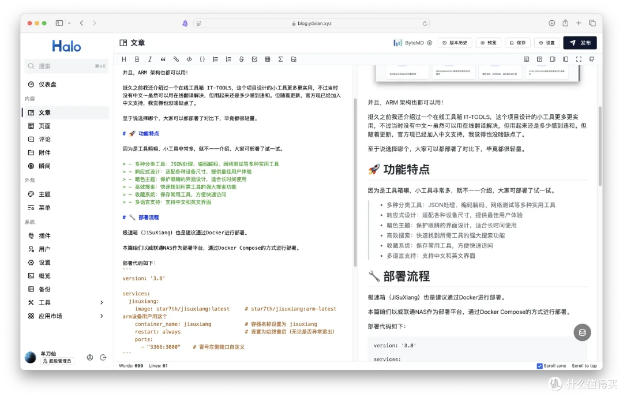Click Scroll to top link
Image resolution: width=623 pixels, height=397 pixels.
[x=584, y=366]
